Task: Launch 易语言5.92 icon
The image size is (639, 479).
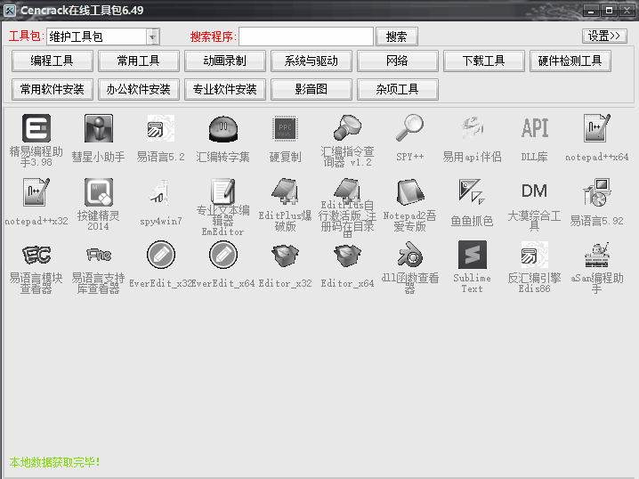Action: click(x=596, y=192)
